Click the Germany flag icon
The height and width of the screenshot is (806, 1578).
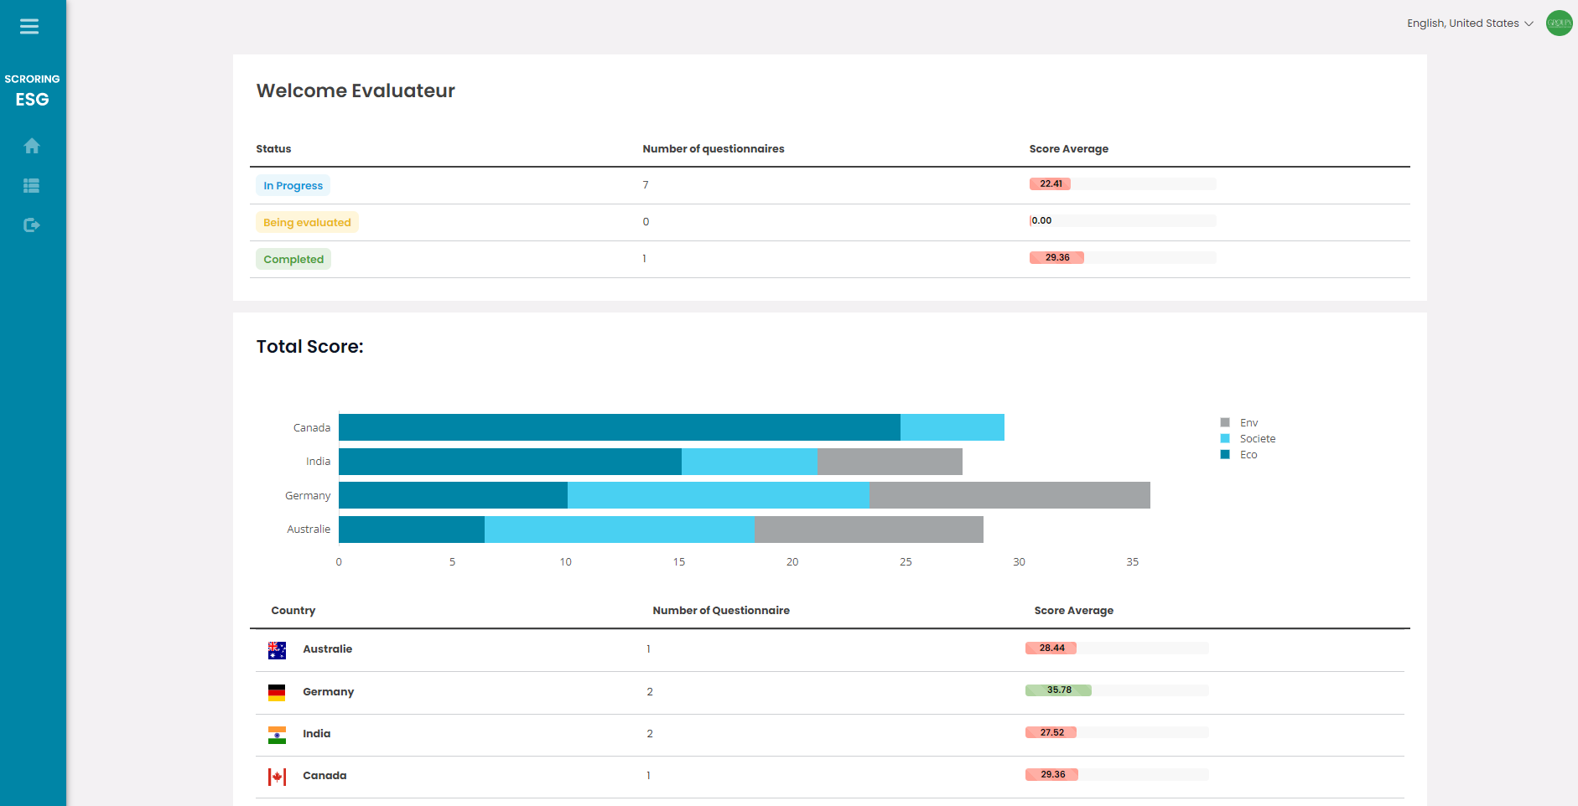point(277,692)
